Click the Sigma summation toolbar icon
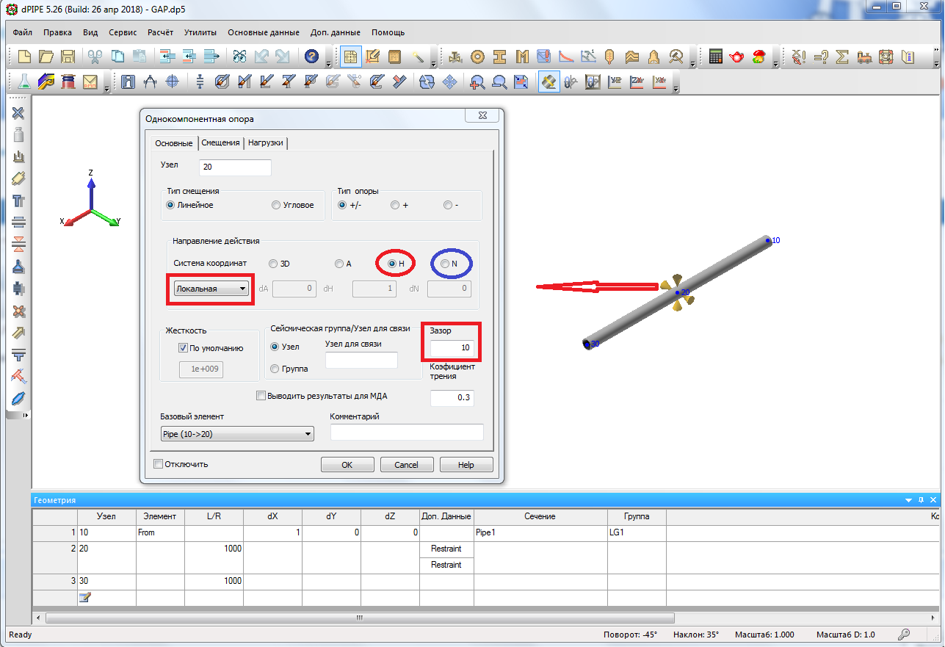 coord(842,57)
